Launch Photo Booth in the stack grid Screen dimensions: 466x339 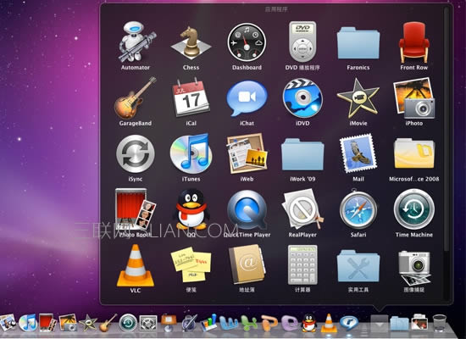tap(136, 209)
